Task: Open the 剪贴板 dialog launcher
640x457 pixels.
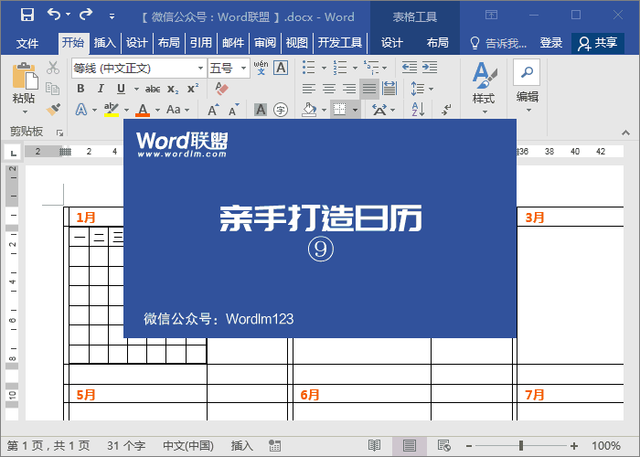Action: 60,133
